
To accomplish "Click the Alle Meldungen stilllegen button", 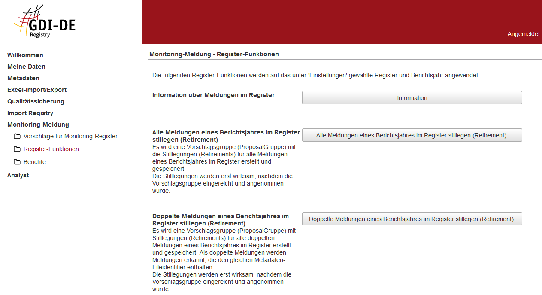I will (412, 135).
